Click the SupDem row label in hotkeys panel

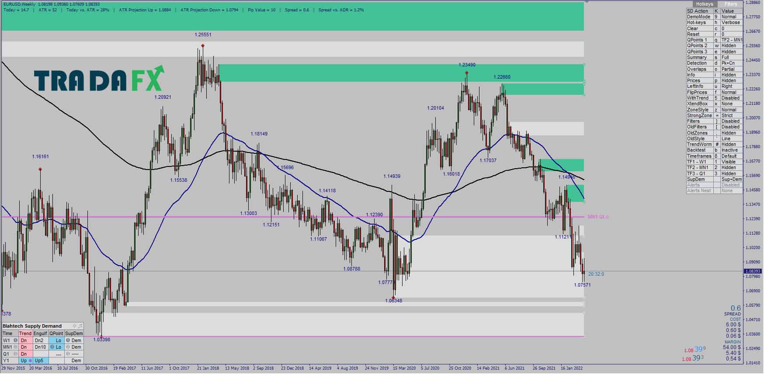click(x=700, y=179)
